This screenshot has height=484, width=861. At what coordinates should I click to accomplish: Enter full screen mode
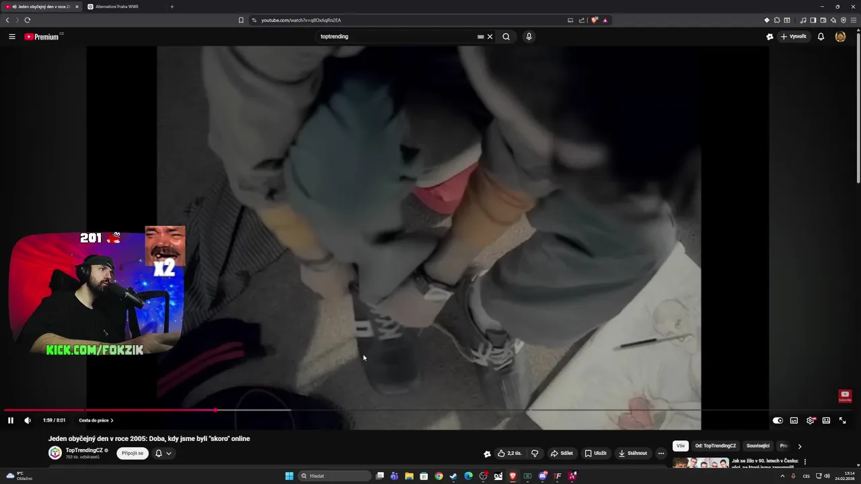(x=842, y=421)
